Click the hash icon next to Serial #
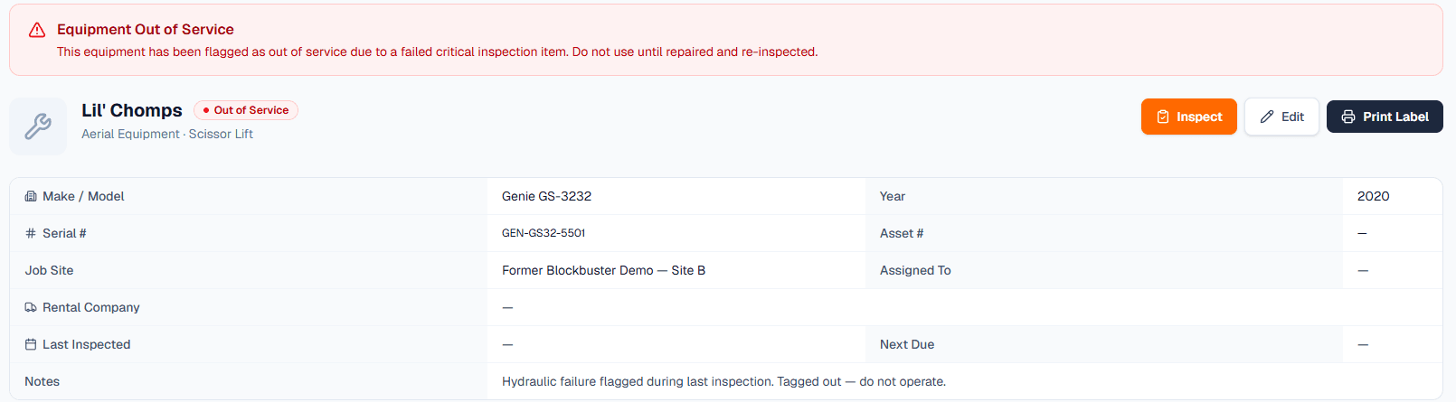Image resolution: width=1456 pixels, height=402 pixels. (31, 233)
